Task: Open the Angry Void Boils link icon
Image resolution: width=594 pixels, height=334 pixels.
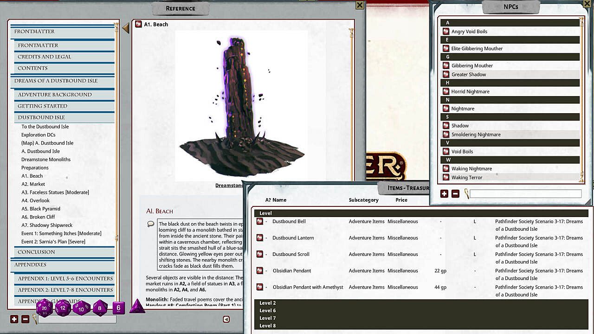Action: pos(445,32)
